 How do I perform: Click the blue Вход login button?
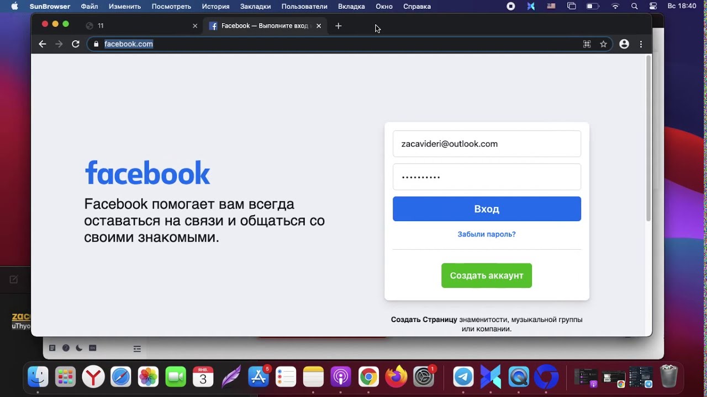point(487,209)
